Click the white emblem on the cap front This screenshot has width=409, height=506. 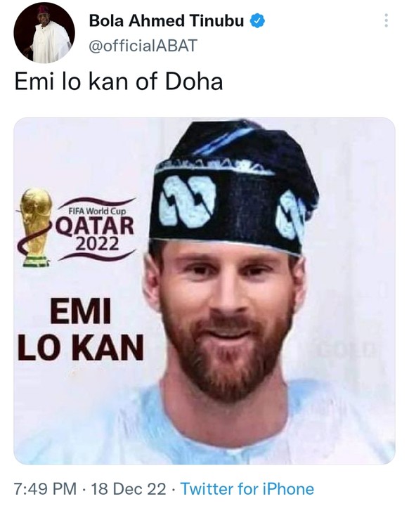point(187,201)
